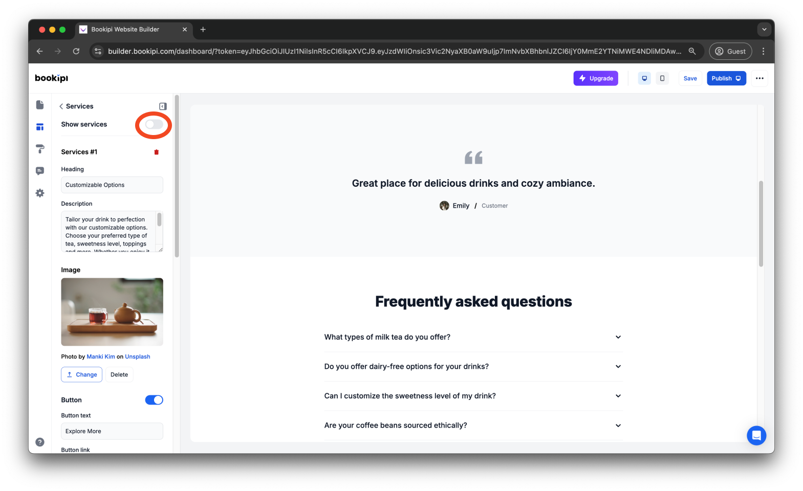The height and width of the screenshot is (491, 803).
Task: Open the Settings gear in the sidebar
Action: [40, 193]
